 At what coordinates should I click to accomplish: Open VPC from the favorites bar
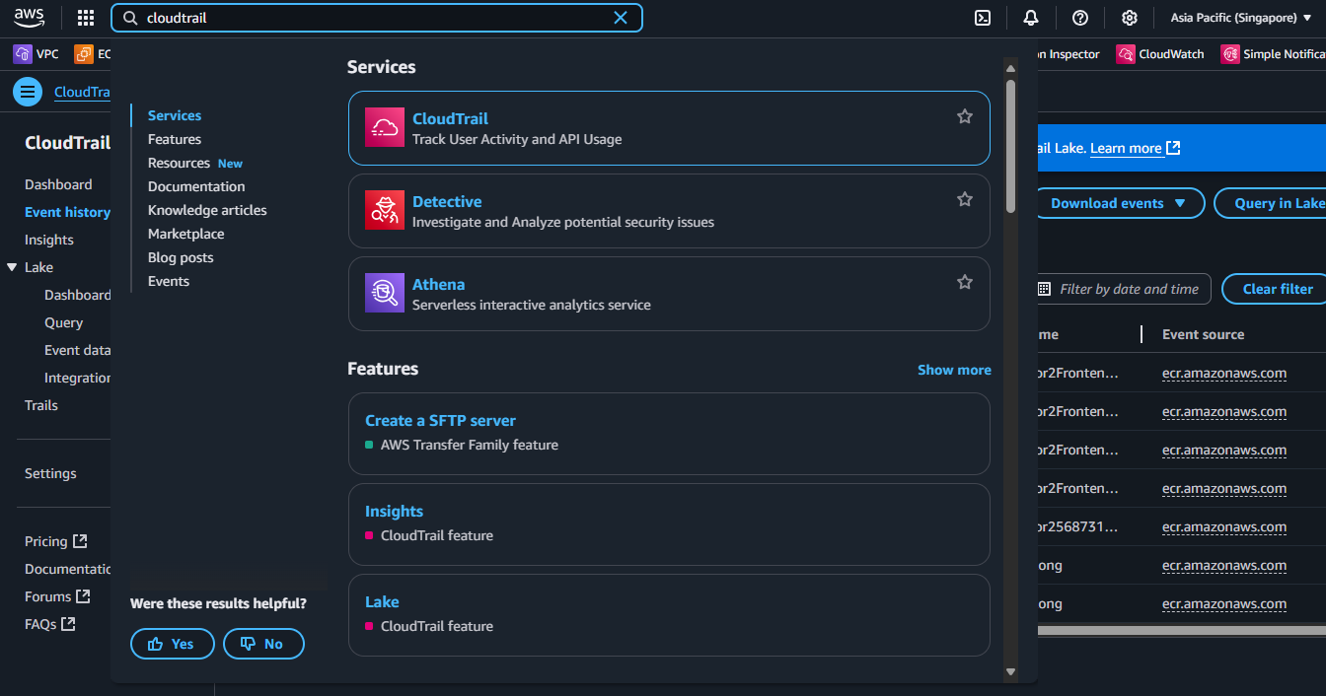tap(36, 53)
